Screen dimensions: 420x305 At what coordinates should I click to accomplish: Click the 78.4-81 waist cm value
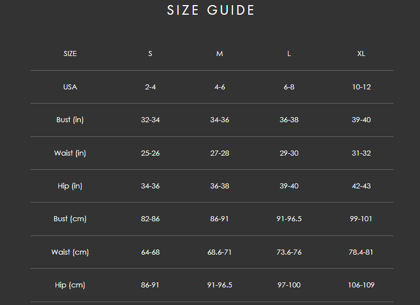click(x=361, y=252)
